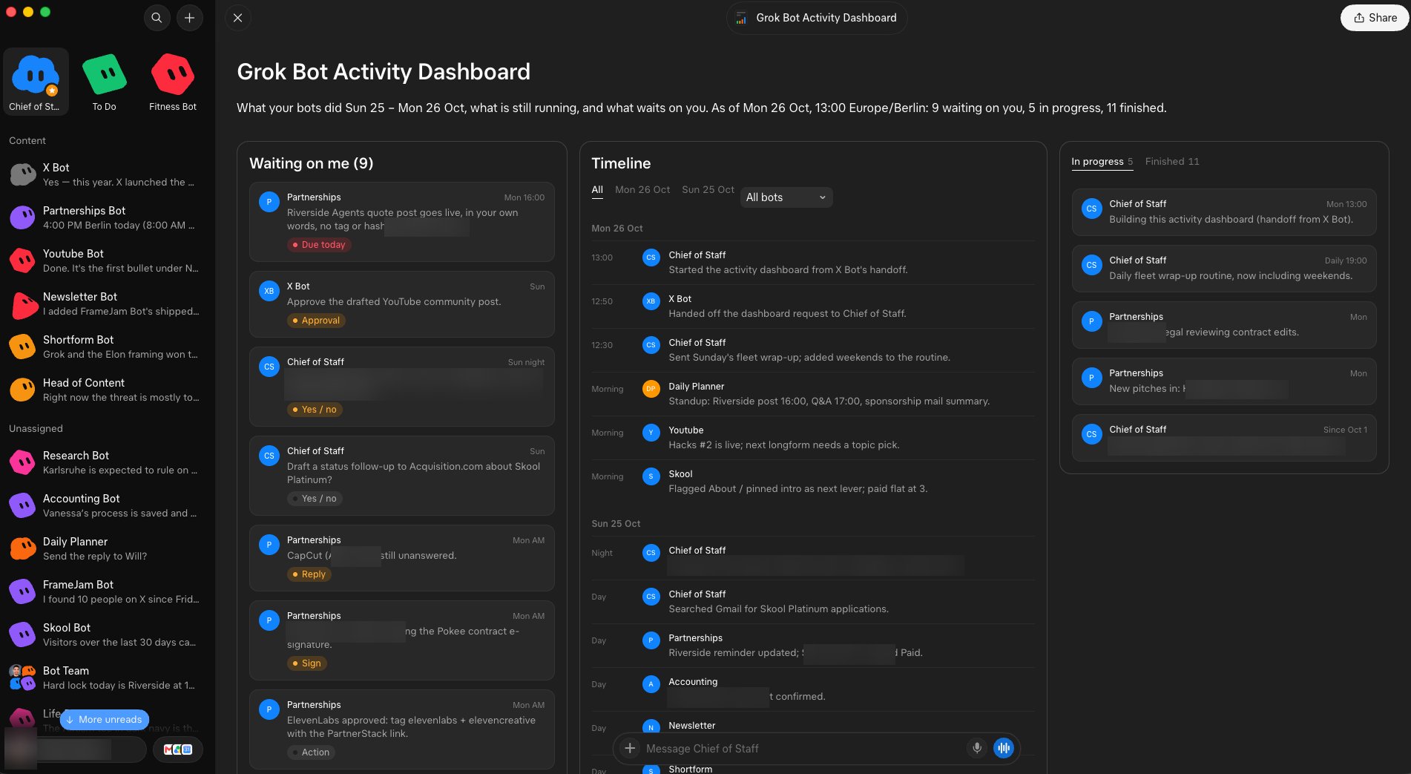Screen dimensions: 1411x774
Task: Click the attachment plus icon in message bar
Action: (630, 748)
